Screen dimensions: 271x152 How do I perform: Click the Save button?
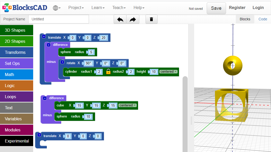click(x=216, y=8)
